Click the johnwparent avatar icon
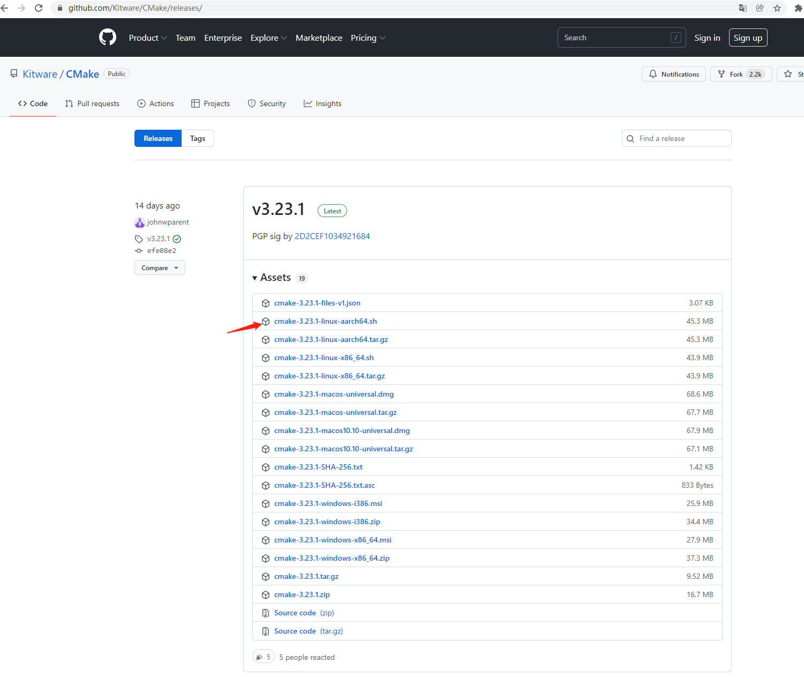This screenshot has height=677, width=804. point(140,222)
